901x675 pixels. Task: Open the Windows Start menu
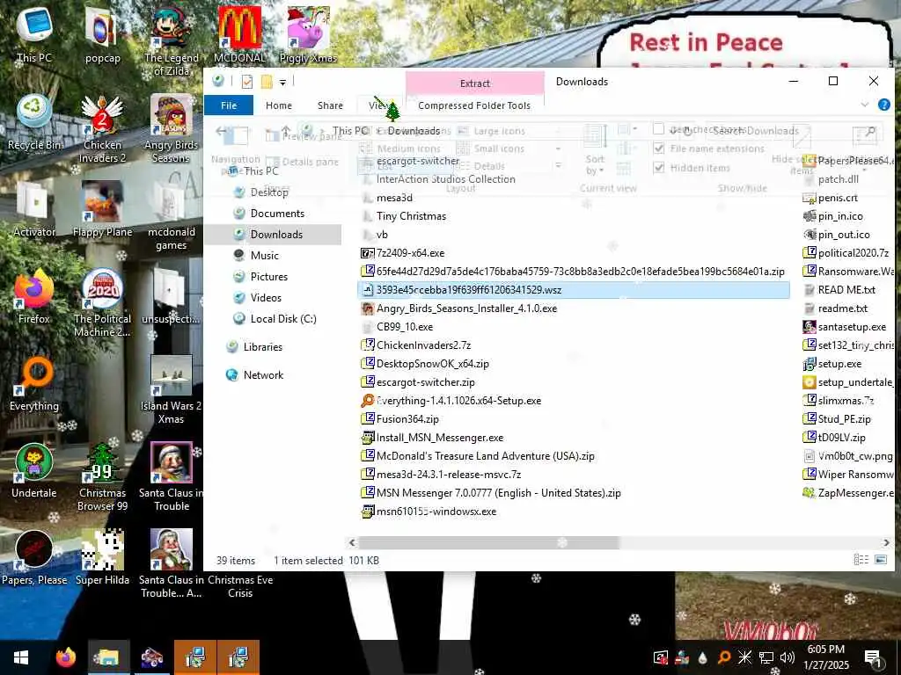21,657
